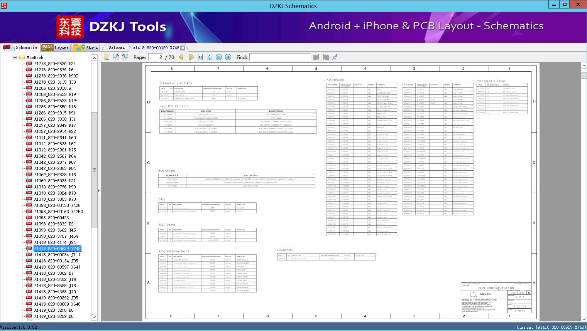Switch to the Layout tab

[x=55, y=48]
